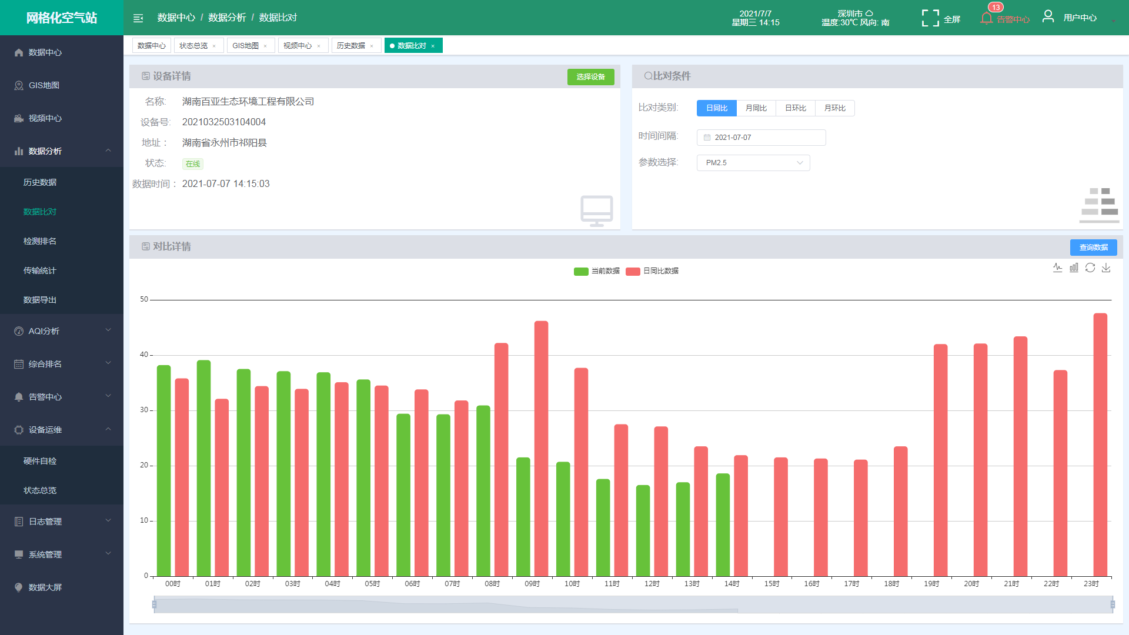Switch chart to bar view icon
Image resolution: width=1129 pixels, height=635 pixels.
click(1074, 268)
